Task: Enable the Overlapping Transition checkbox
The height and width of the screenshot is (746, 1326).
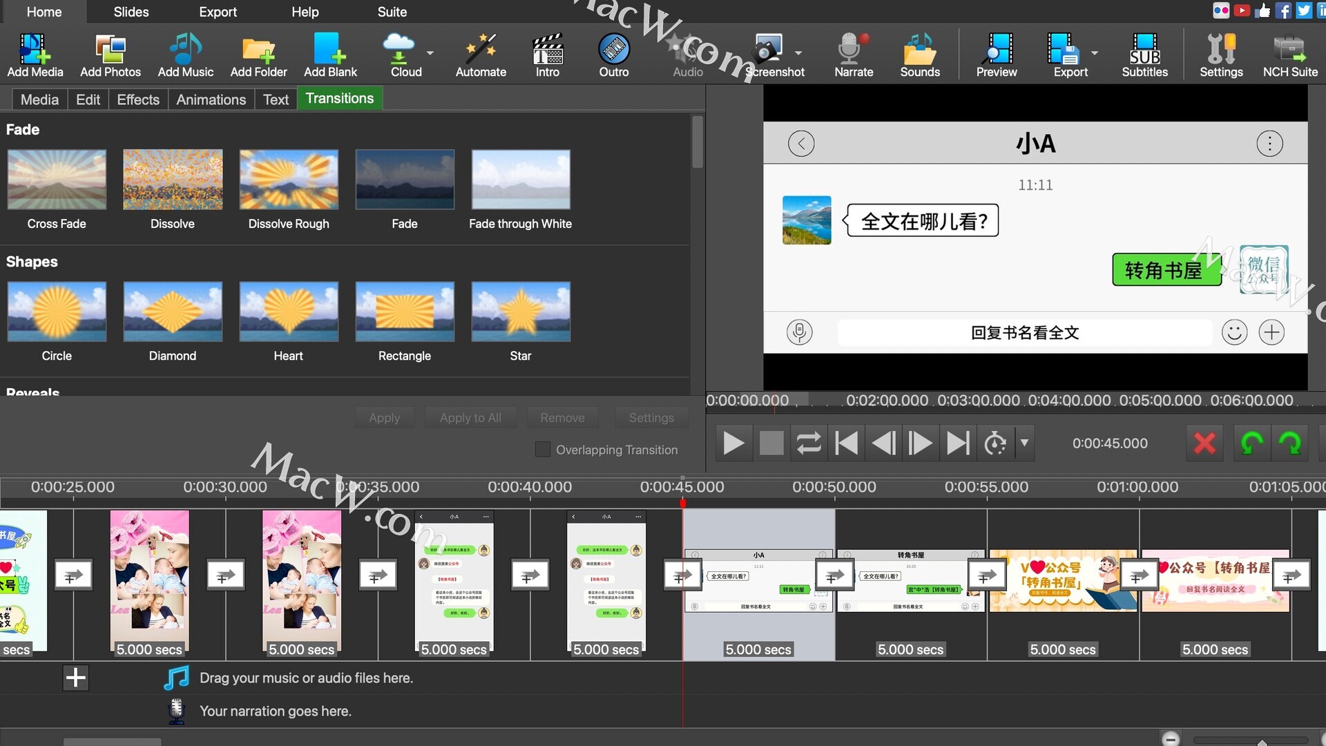Action: [x=543, y=450]
